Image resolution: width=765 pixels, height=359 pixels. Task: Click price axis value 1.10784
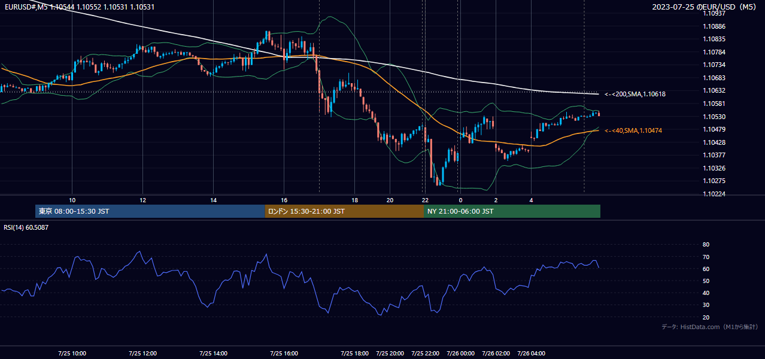[714, 52]
